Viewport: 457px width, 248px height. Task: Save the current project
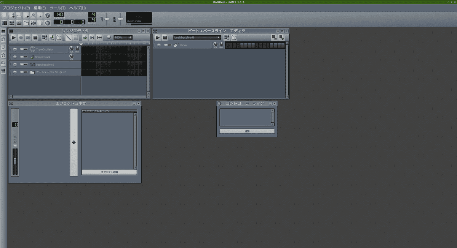tap(33, 15)
